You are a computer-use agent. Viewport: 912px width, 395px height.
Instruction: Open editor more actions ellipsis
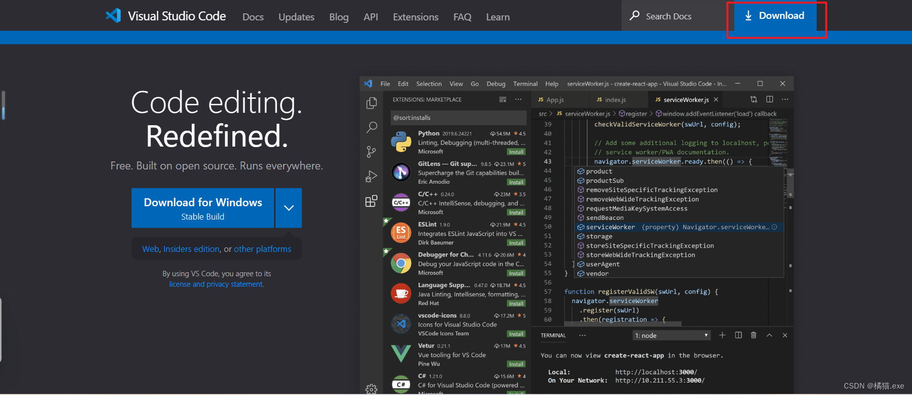click(785, 99)
